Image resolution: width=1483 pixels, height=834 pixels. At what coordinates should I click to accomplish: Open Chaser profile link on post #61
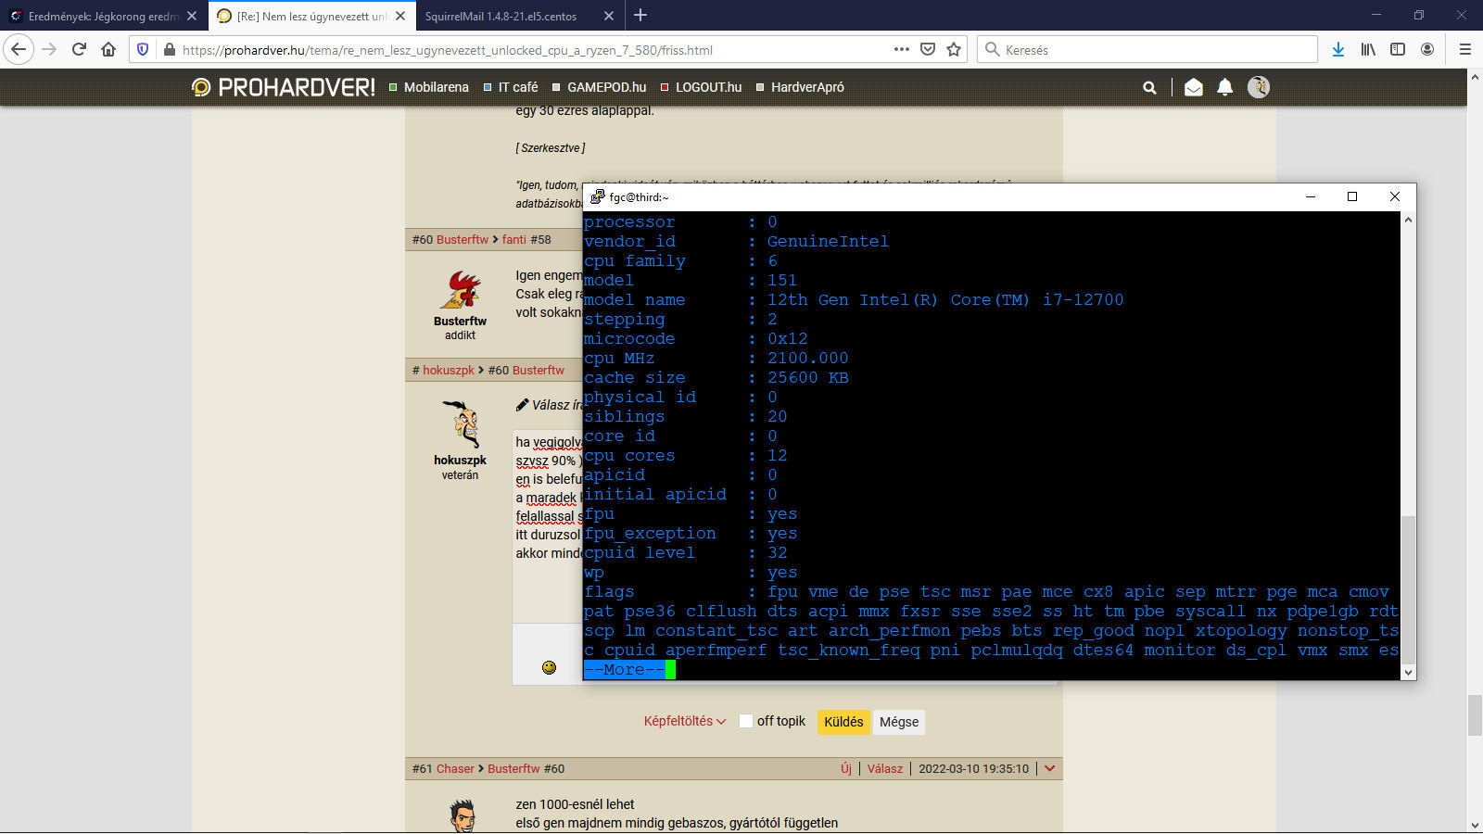click(455, 768)
